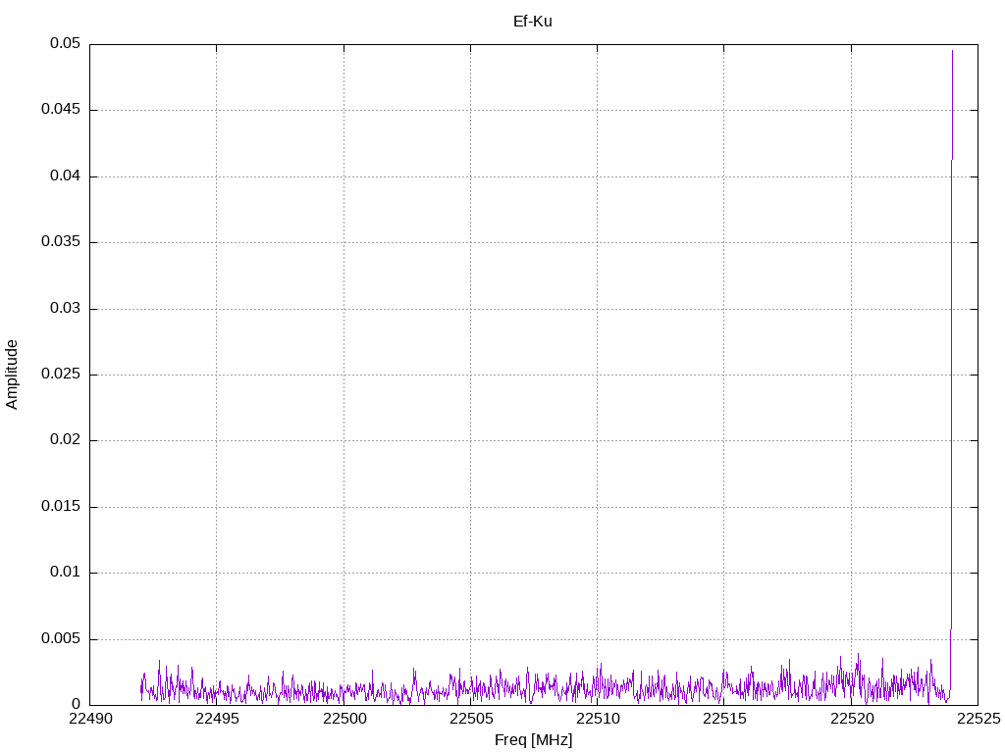1005x753 pixels.
Task: Click the plot title Ef-Ku
Action: [x=533, y=21]
